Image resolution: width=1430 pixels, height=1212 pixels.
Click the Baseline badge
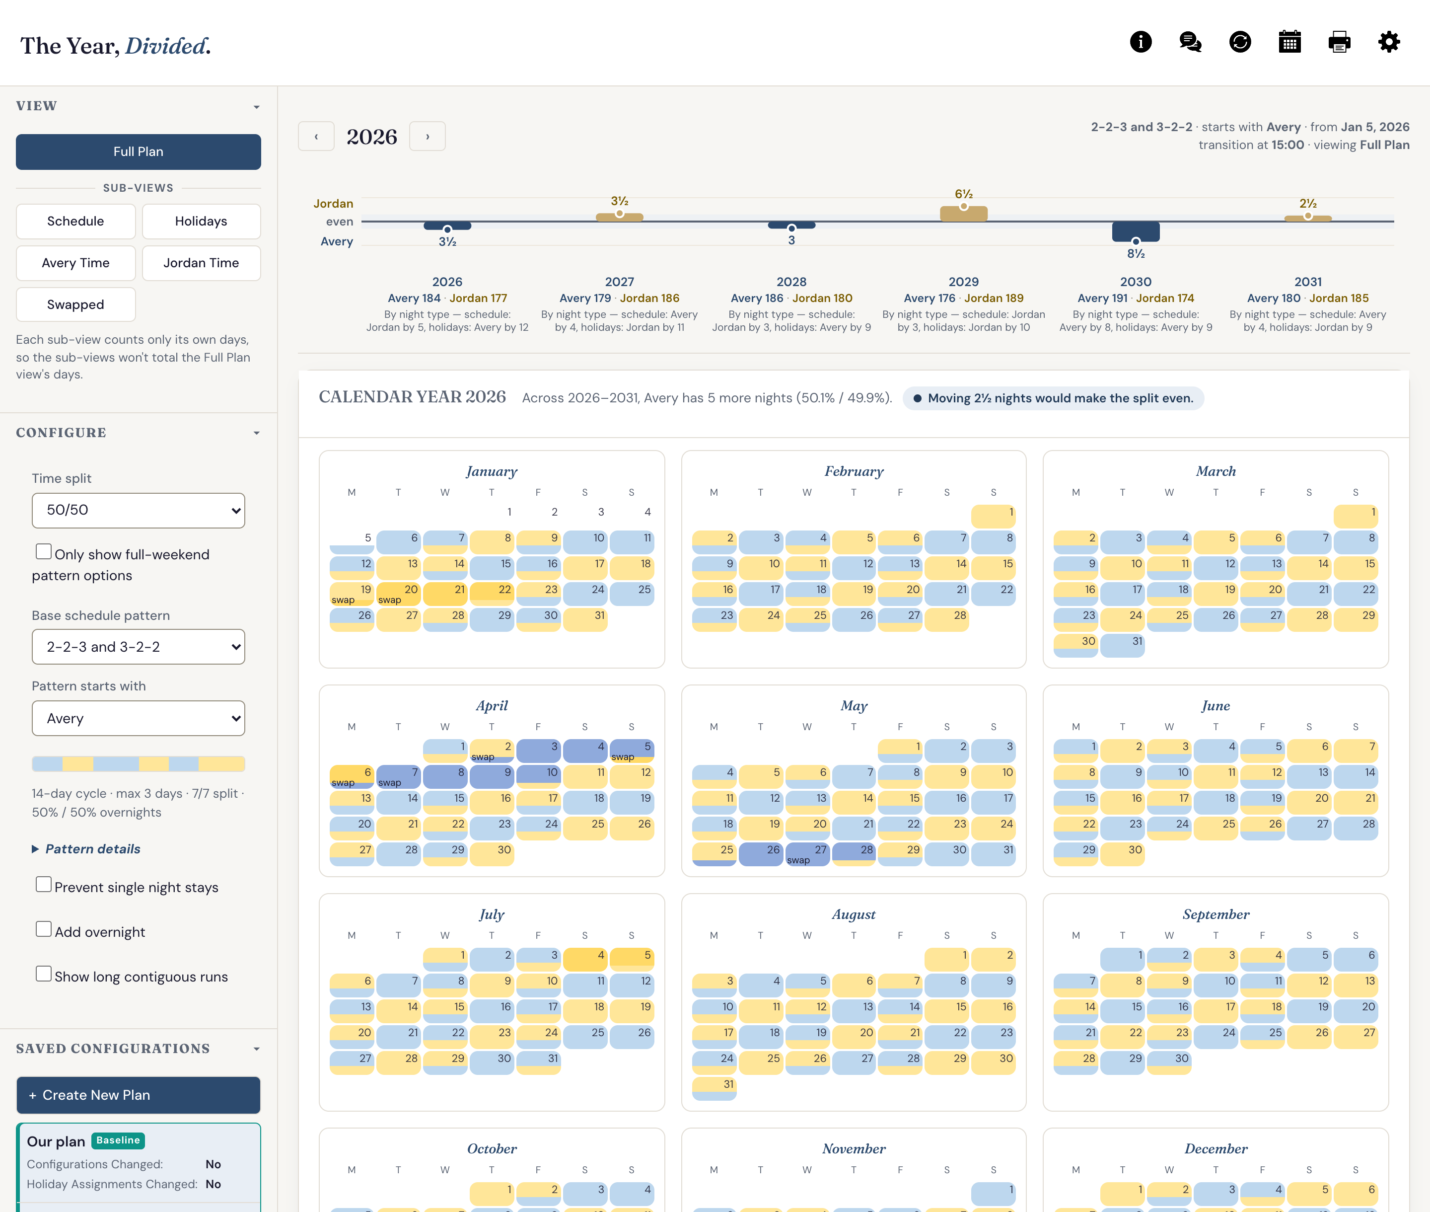coord(118,1140)
